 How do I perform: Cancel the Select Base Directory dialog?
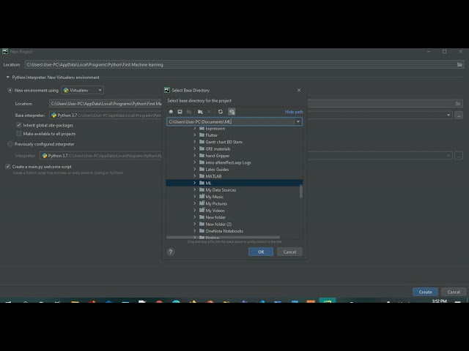pyautogui.click(x=289, y=252)
